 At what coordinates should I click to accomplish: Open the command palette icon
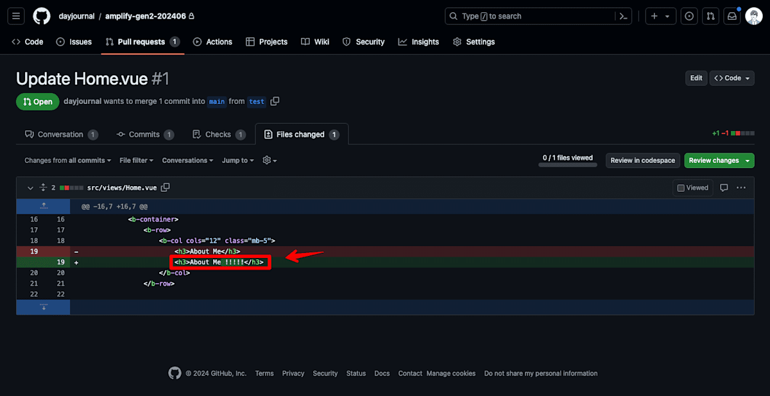pyautogui.click(x=622, y=16)
